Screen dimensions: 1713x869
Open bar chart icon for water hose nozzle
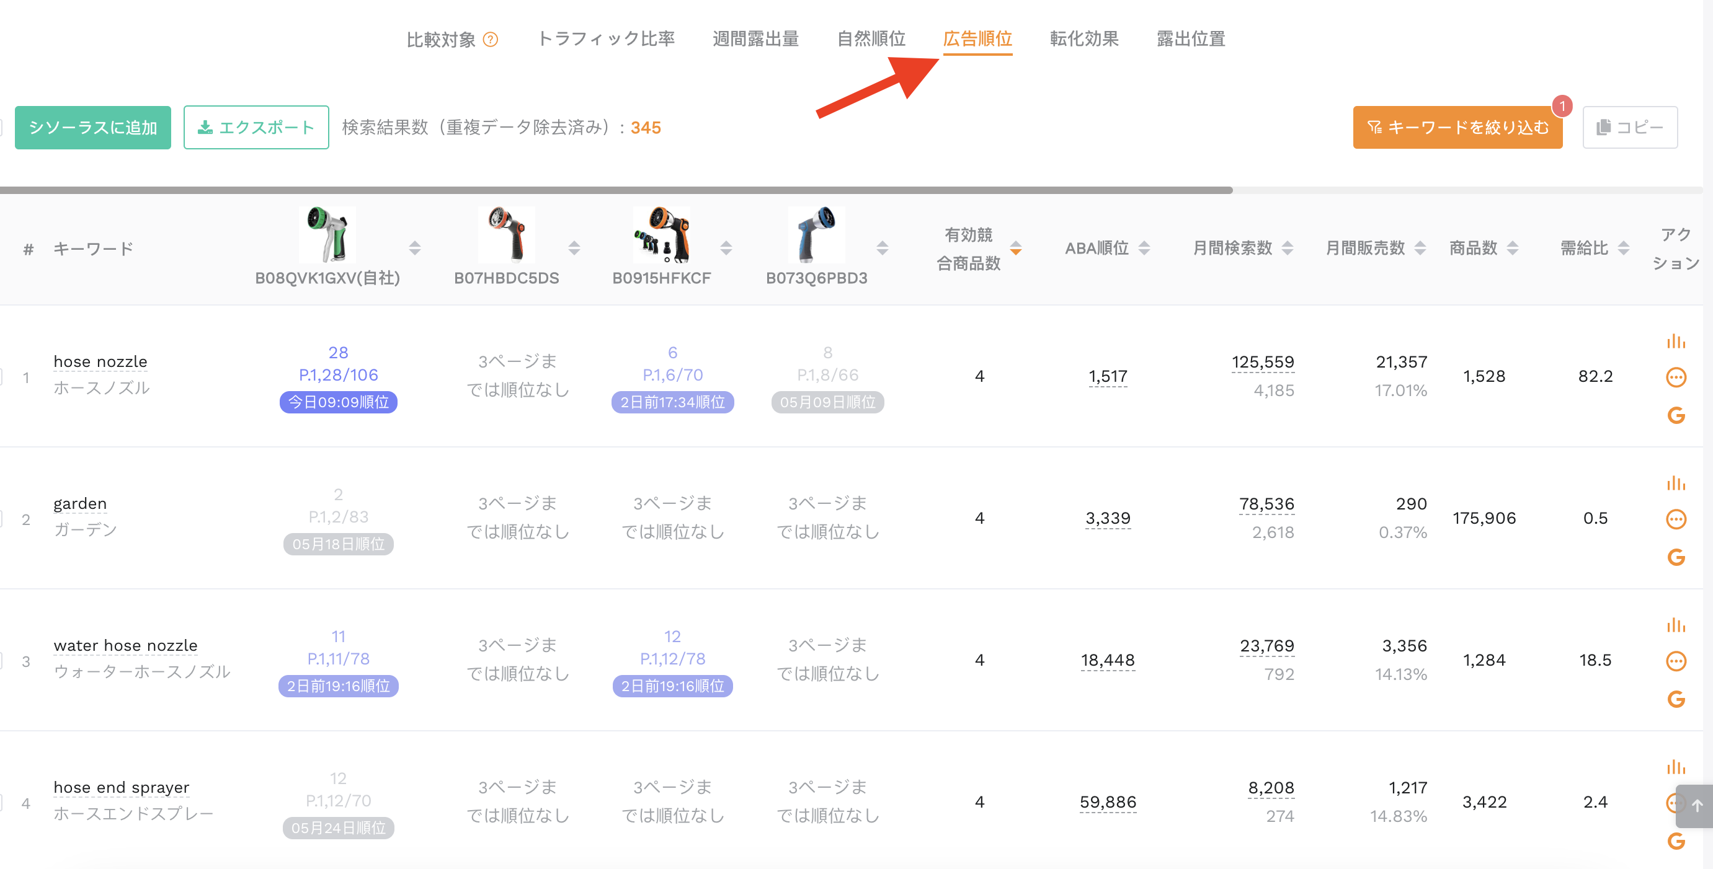[1676, 625]
